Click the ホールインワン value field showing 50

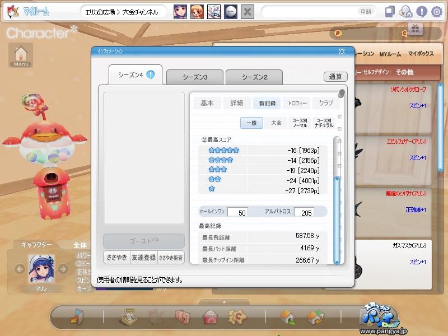[237, 212]
